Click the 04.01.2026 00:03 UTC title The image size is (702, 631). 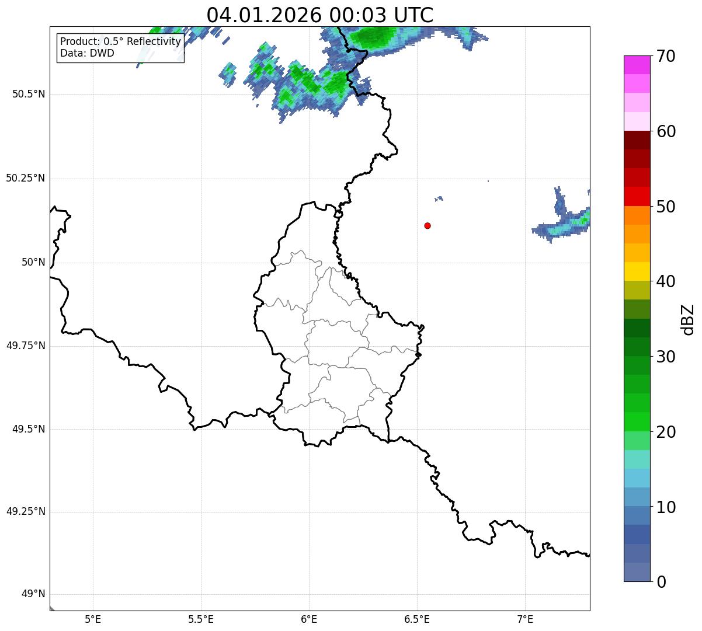320,15
